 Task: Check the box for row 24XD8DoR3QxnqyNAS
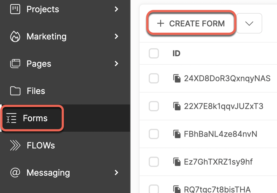(154, 78)
